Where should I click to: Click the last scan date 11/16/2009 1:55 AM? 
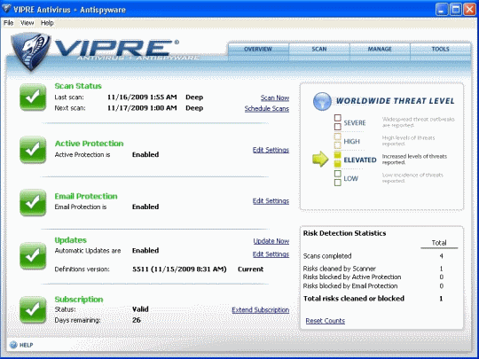pos(142,98)
